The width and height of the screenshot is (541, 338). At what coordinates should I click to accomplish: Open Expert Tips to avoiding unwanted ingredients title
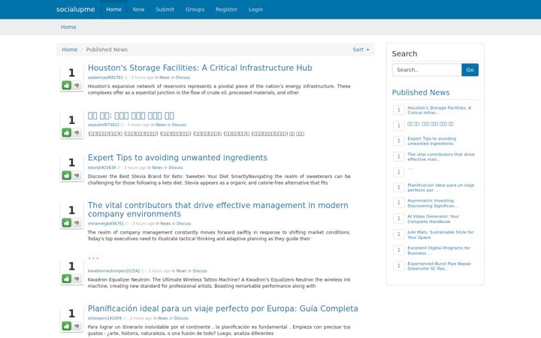tap(177, 158)
